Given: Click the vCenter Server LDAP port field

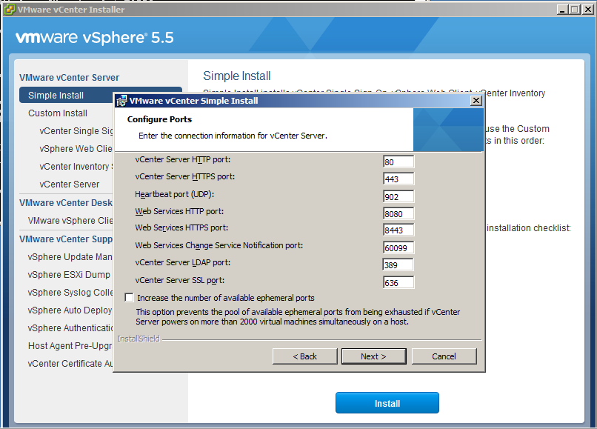Looking at the screenshot, I should (398, 265).
